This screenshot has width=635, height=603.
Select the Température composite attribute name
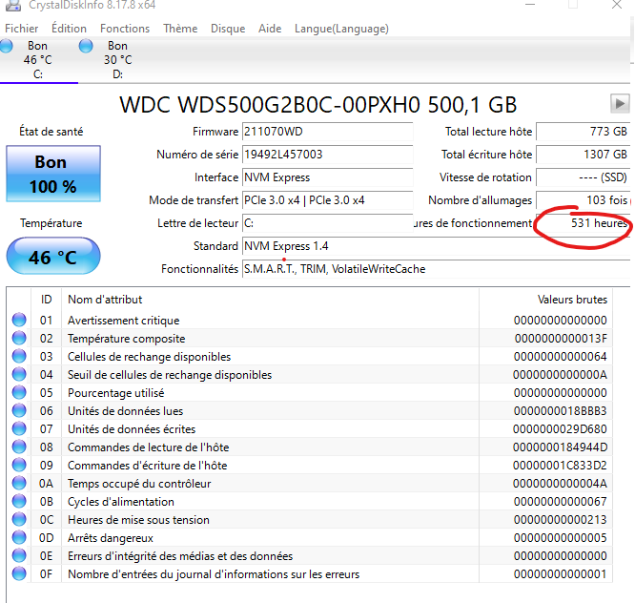click(127, 339)
